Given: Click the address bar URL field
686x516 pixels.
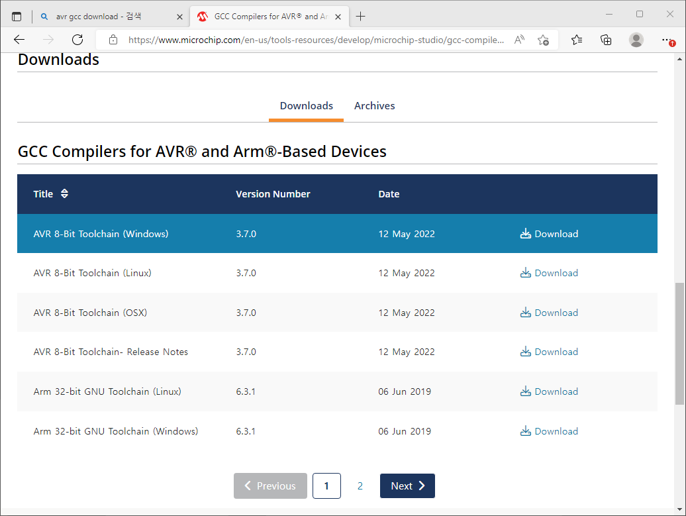Looking at the screenshot, I should pyautogui.click(x=315, y=40).
